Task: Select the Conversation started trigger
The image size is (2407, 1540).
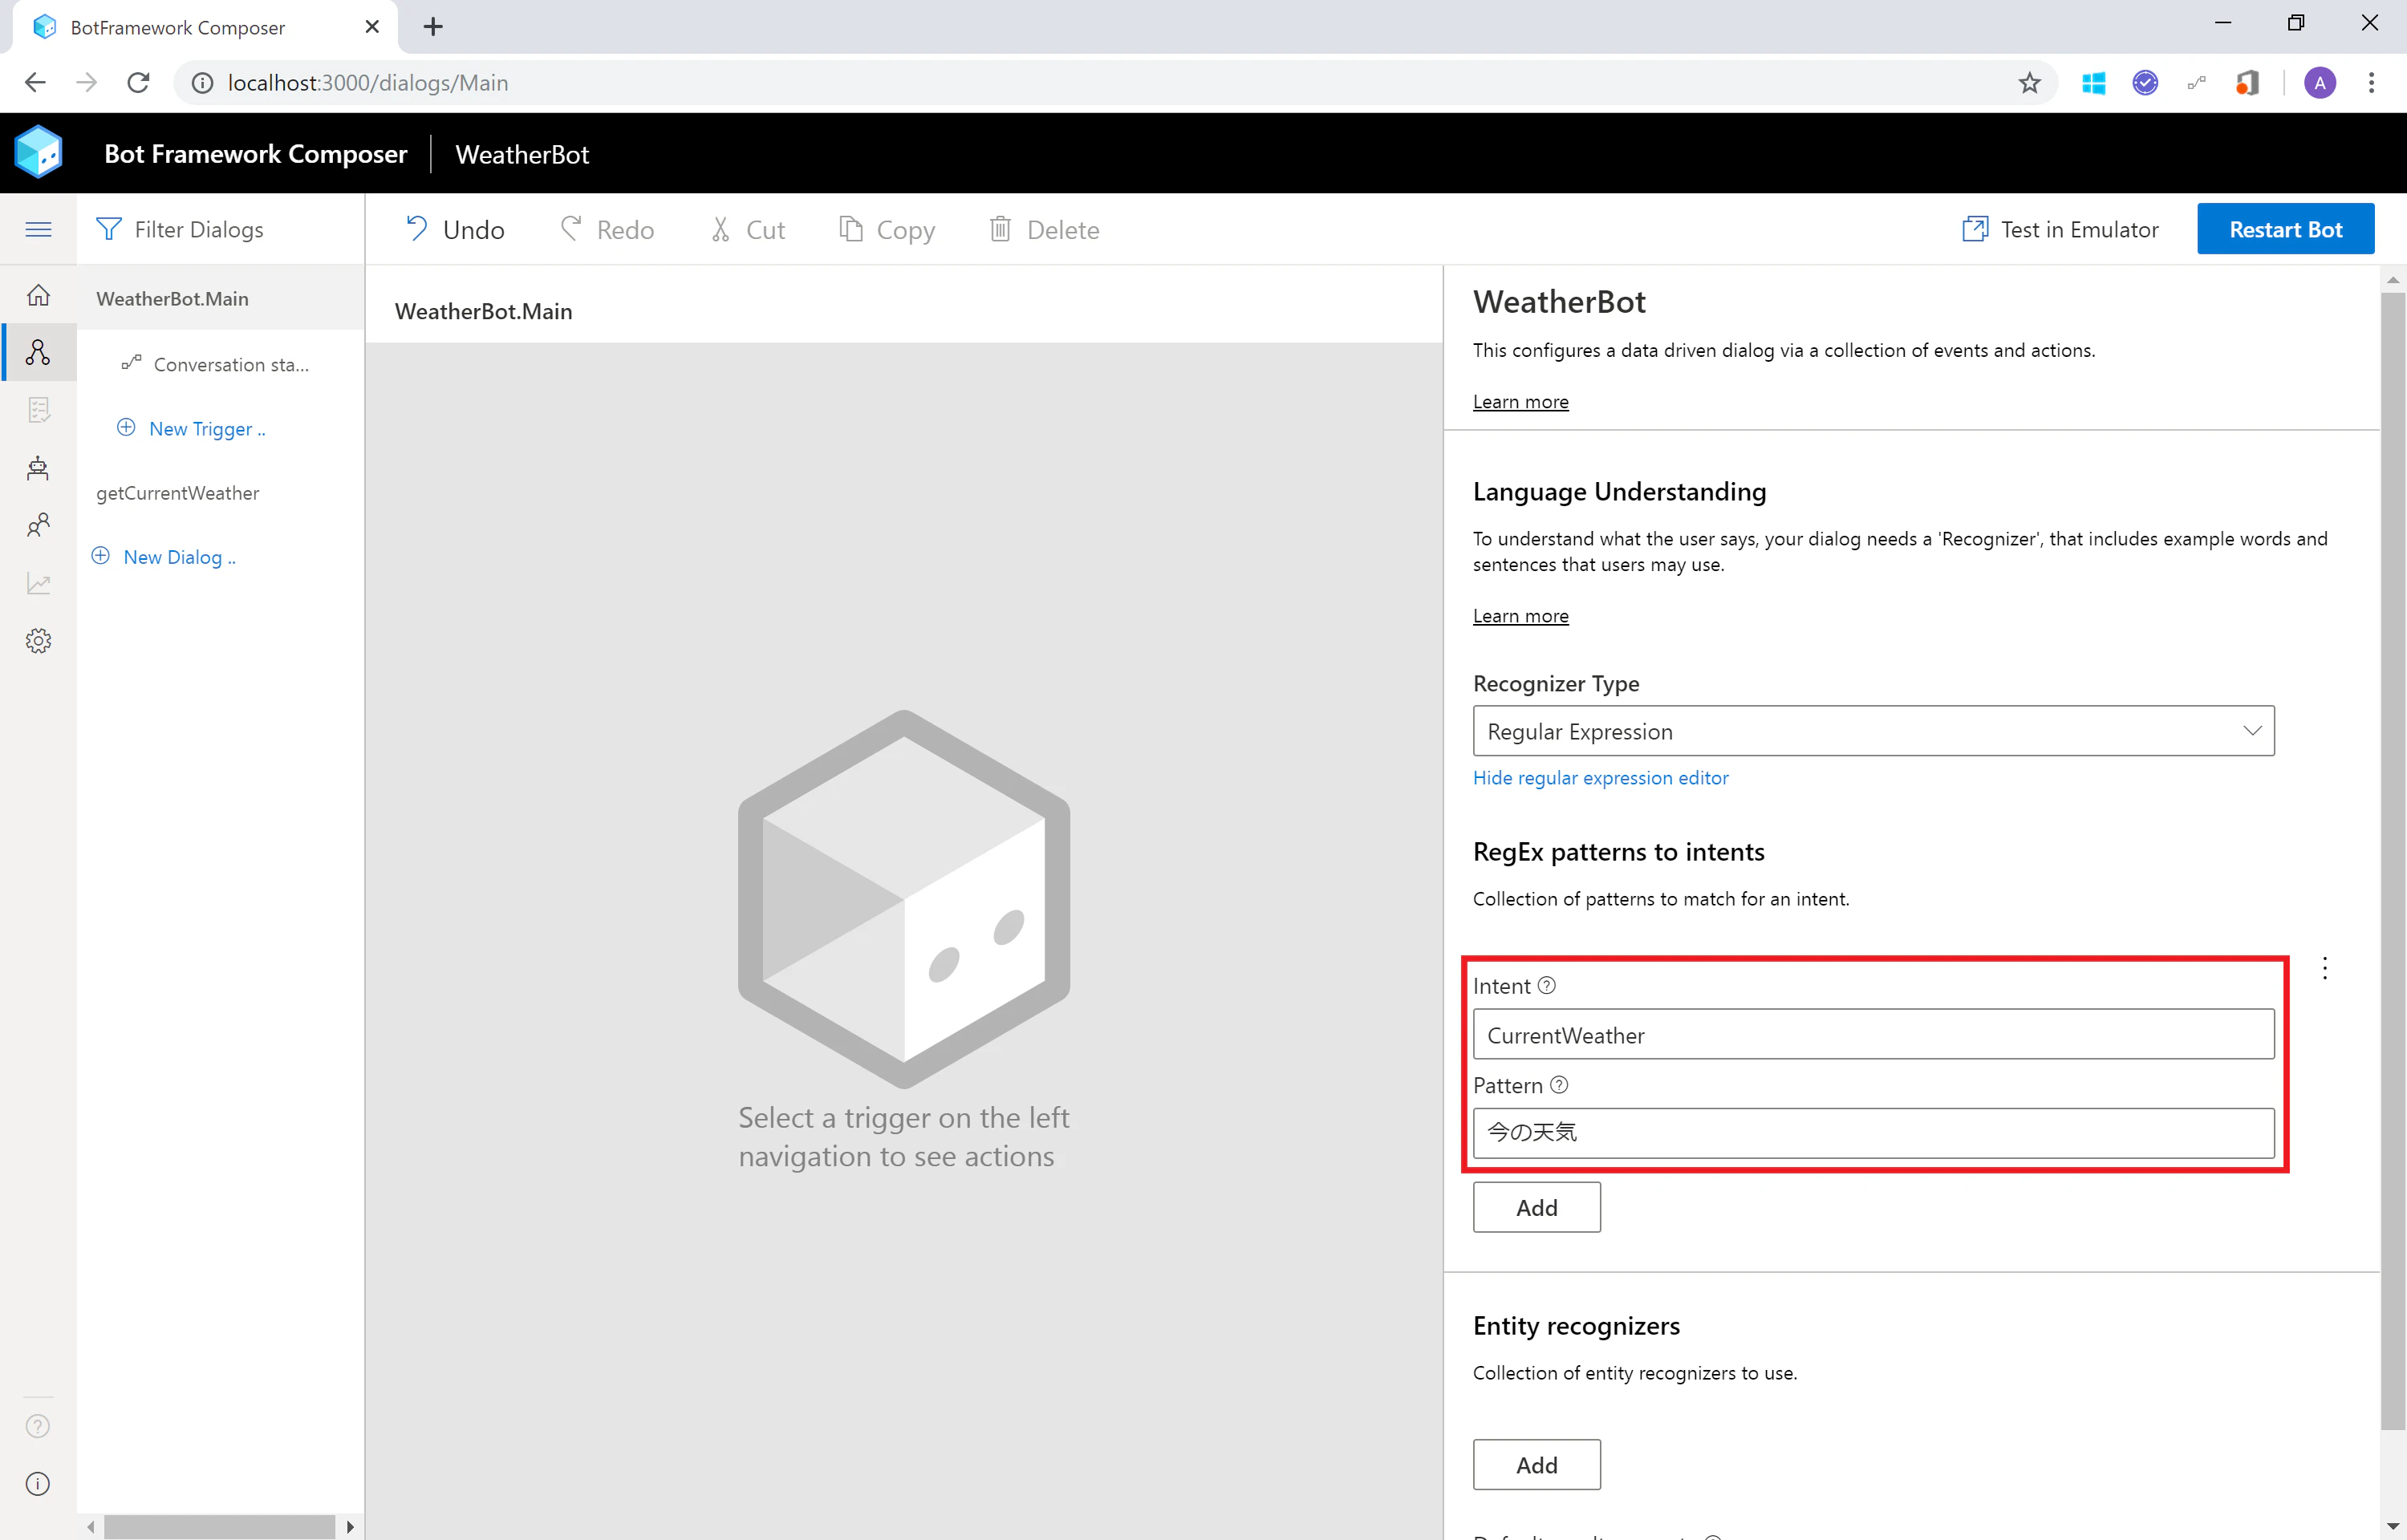Action: [x=220, y=364]
